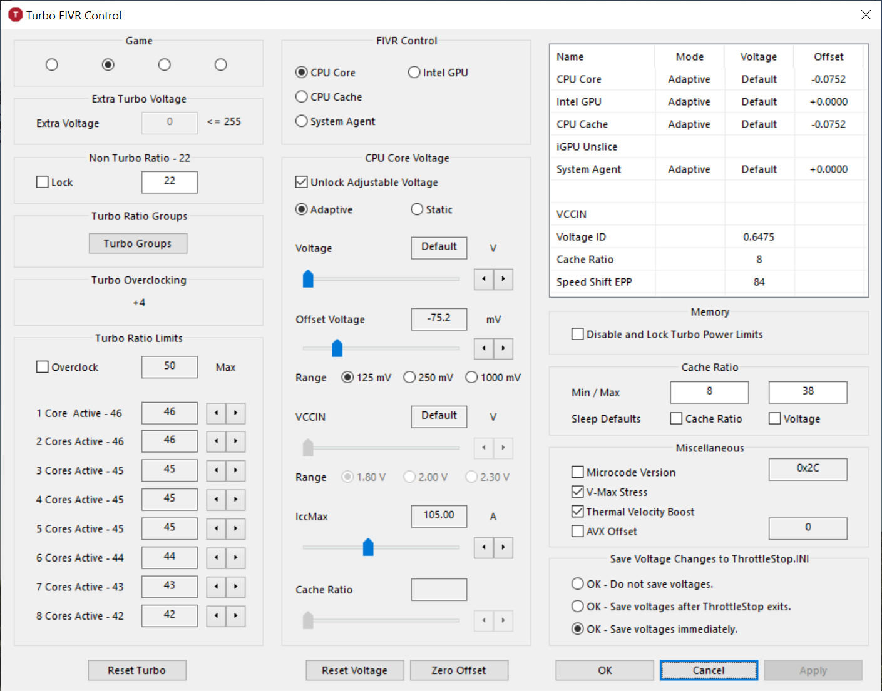Image resolution: width=882 pixels, height=691 pixels.
Task: Increase 7 Cores Active ratio with right arrow
Action: point(235,587)
